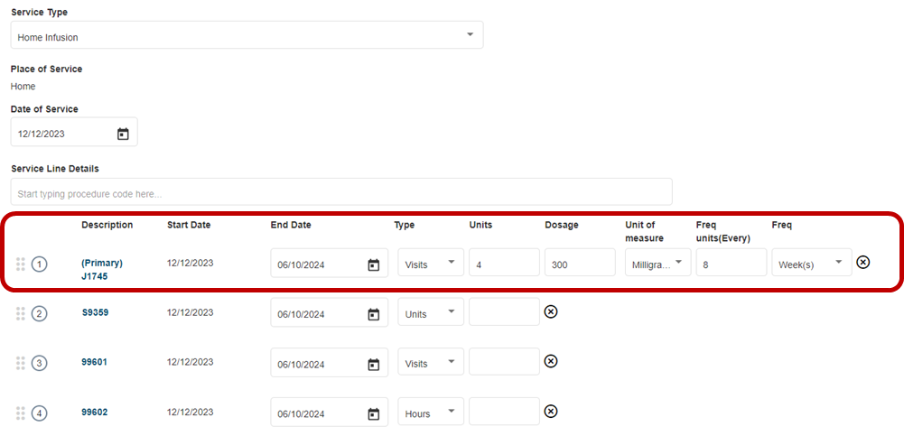The width and height of the screenshot is (904, 436).
Task: Remove the 99602 service line
Action: 551,411
